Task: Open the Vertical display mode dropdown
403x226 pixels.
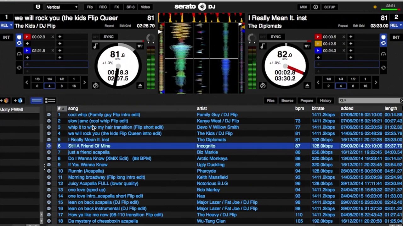Action: [62, 7]
